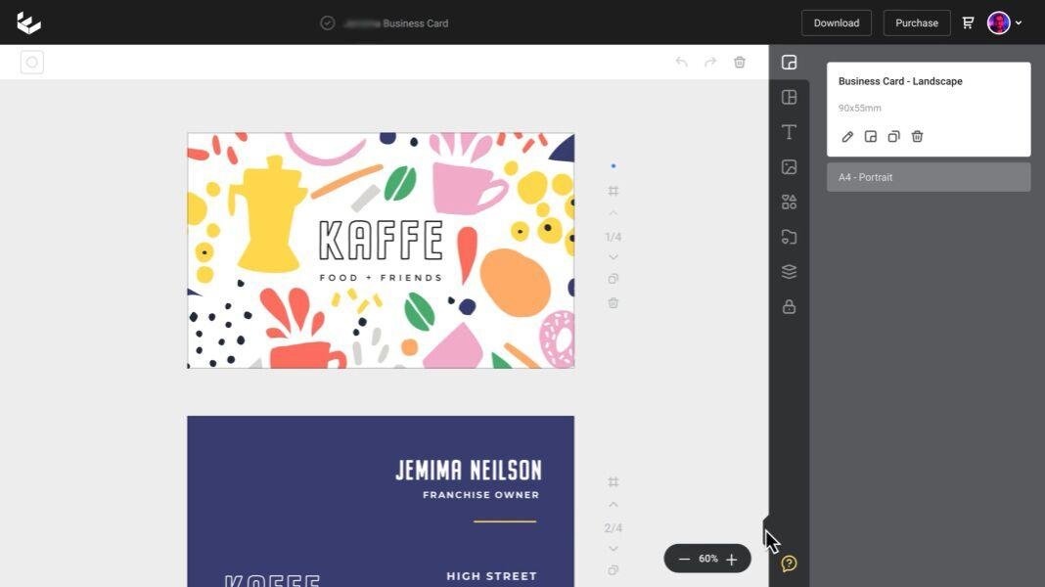Viewport: 1045px width, 587px height.
Task: Edit the Business Card size with the pencil icon
Action: 847,137
